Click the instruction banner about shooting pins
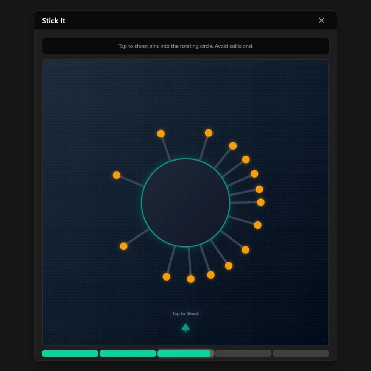Image resolution: width=371 pixels, height=371 pixels. 185,46
